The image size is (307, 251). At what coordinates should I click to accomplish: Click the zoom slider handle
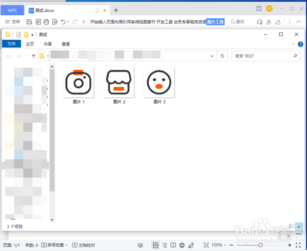pyautogui.click(x=260, y=245)
